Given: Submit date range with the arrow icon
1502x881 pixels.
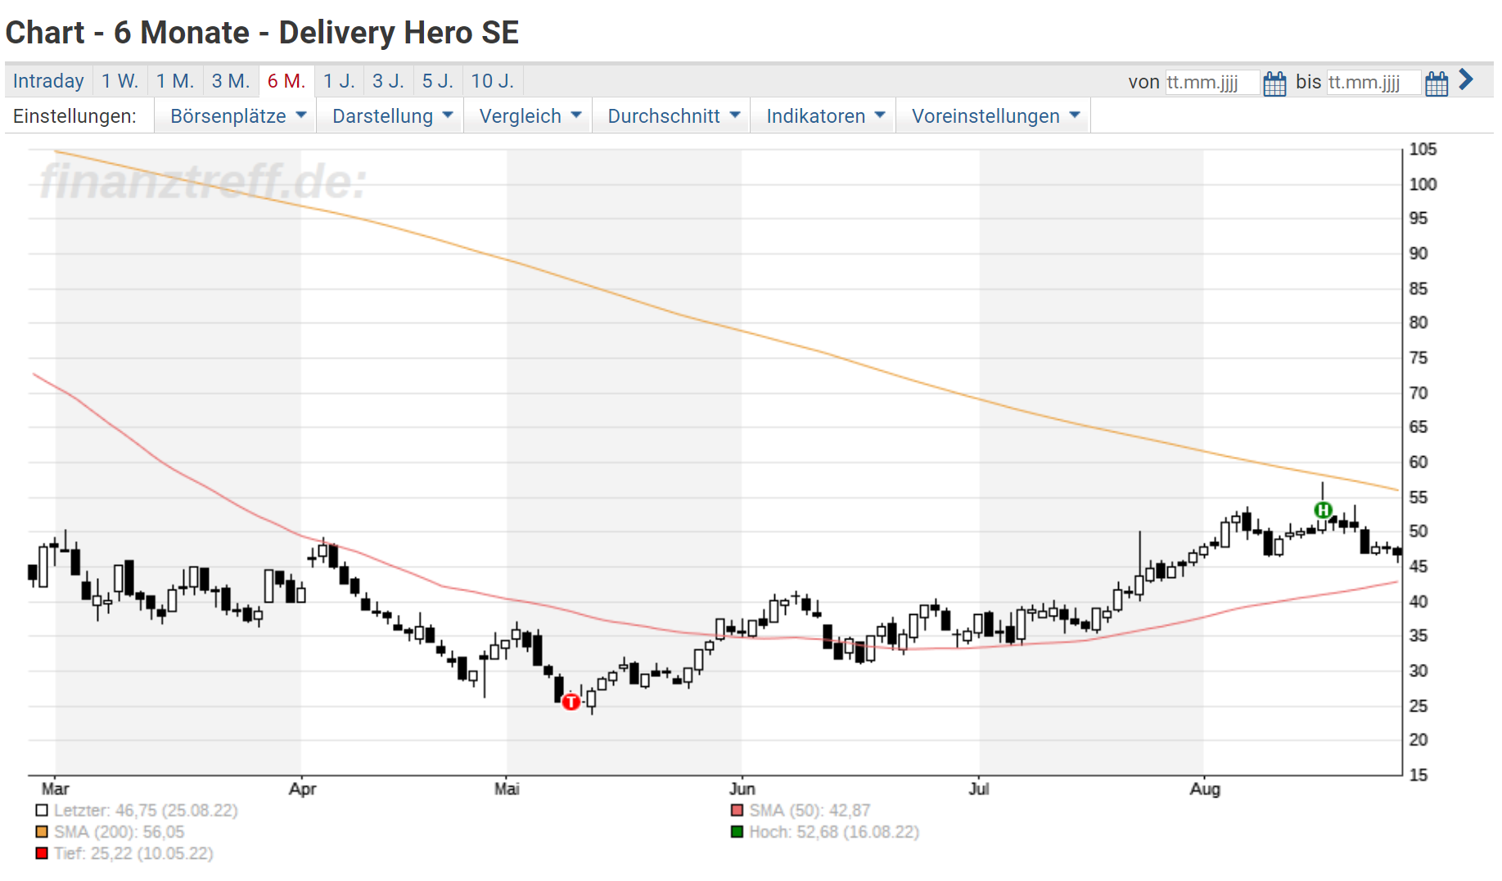Looking at the screenshot, I should (1466, 80).
